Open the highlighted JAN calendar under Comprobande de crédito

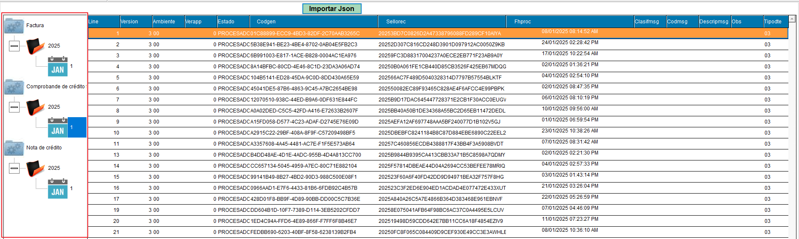[57, 127]
